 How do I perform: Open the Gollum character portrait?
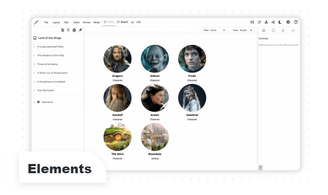tap(155, 59)
